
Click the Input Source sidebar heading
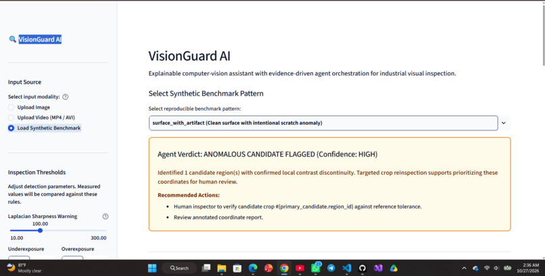tap(24, 82)
